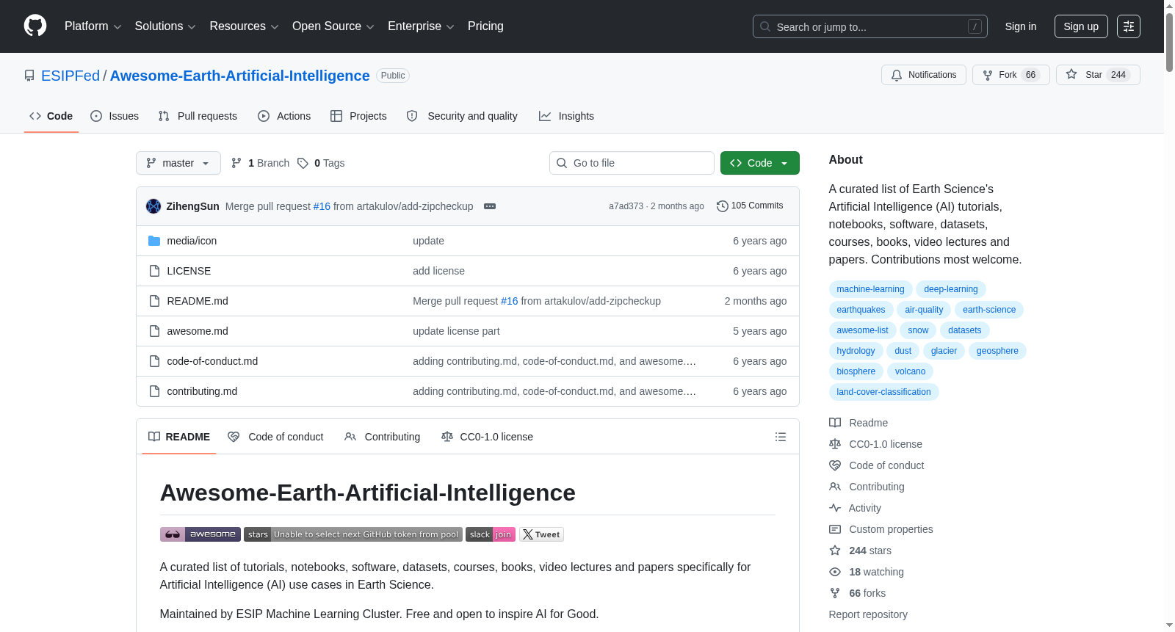Viewport: 1175px width, 632px height.
Task: Open the command palette icon in header
Action: point(1128,26)
